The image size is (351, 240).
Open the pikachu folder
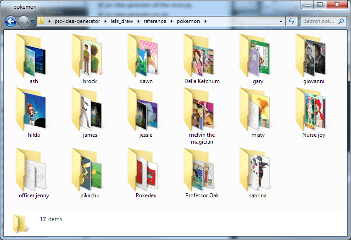pos(90,171)
